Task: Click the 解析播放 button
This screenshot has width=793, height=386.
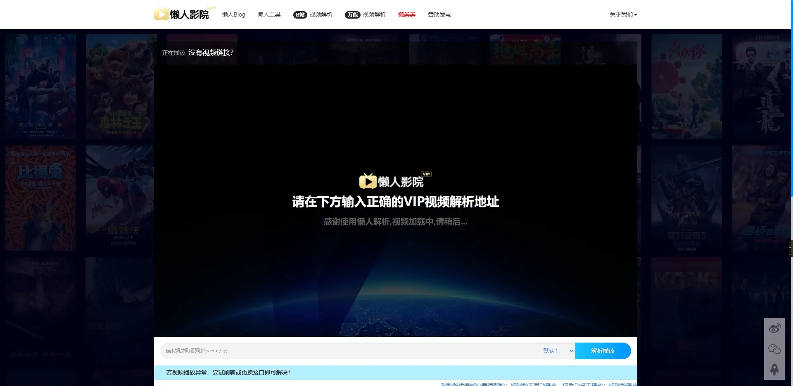Action: [x=603, y=351]
